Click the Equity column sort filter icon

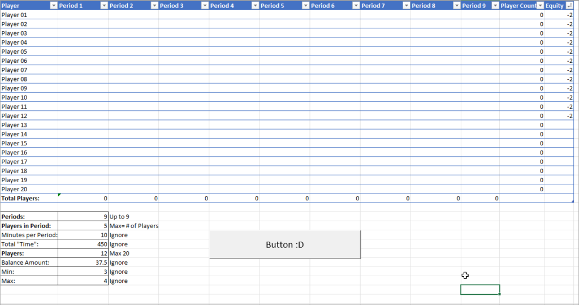click(x=569, y=6)
